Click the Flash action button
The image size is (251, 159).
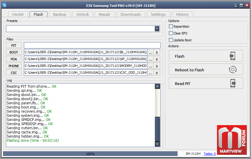coord(206,56)
